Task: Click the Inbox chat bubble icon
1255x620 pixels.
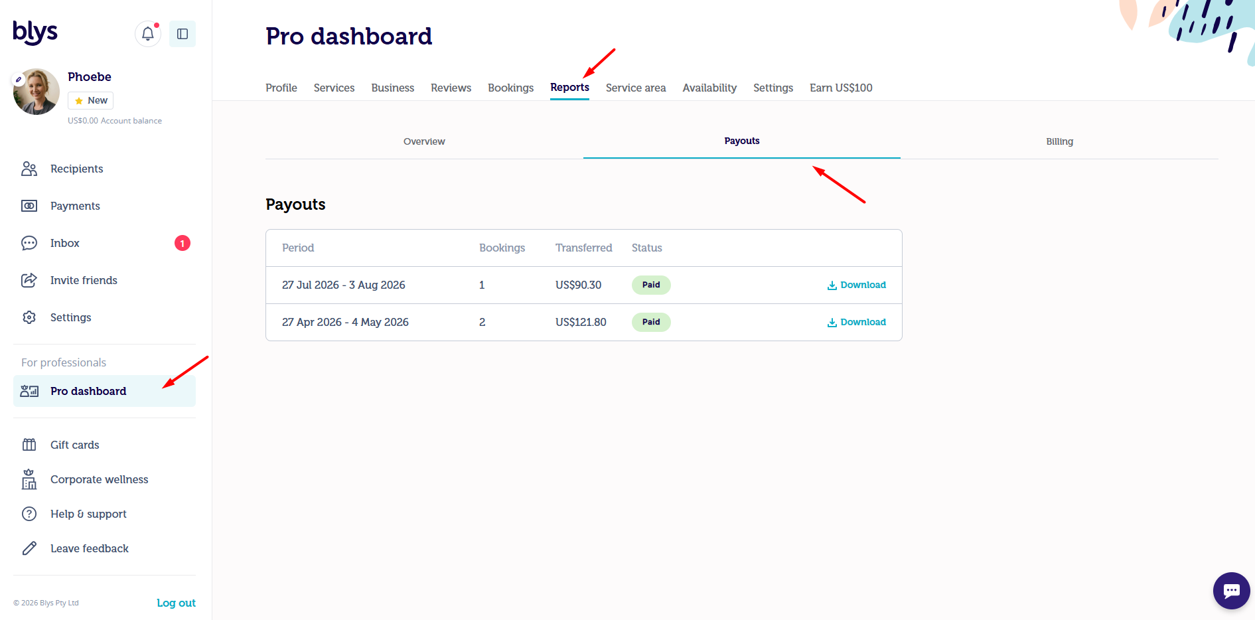Action: click(x=29, y=243)
